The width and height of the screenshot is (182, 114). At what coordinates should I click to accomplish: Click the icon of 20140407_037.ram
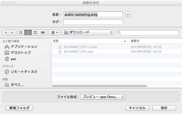point(60,51)
